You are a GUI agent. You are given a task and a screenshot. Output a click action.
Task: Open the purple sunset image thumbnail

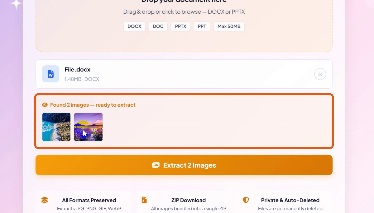[88, 127]
